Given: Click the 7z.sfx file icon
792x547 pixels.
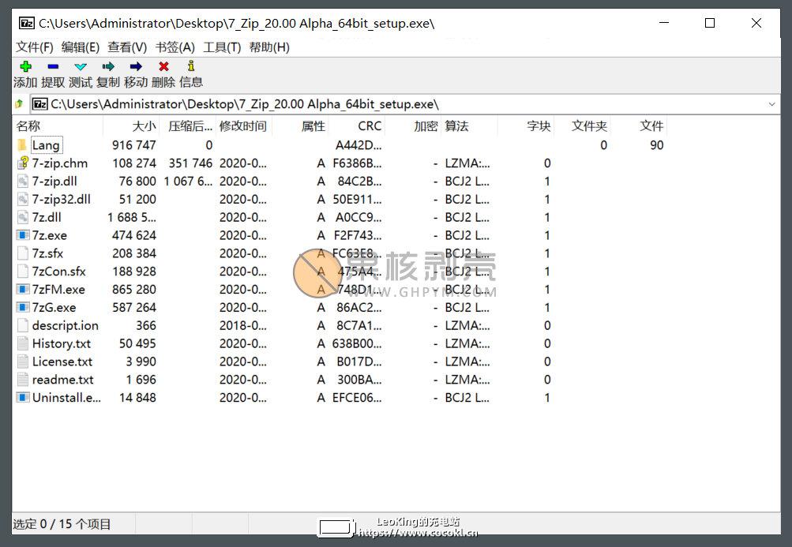Looking at the screenshot, I should 23,253.
